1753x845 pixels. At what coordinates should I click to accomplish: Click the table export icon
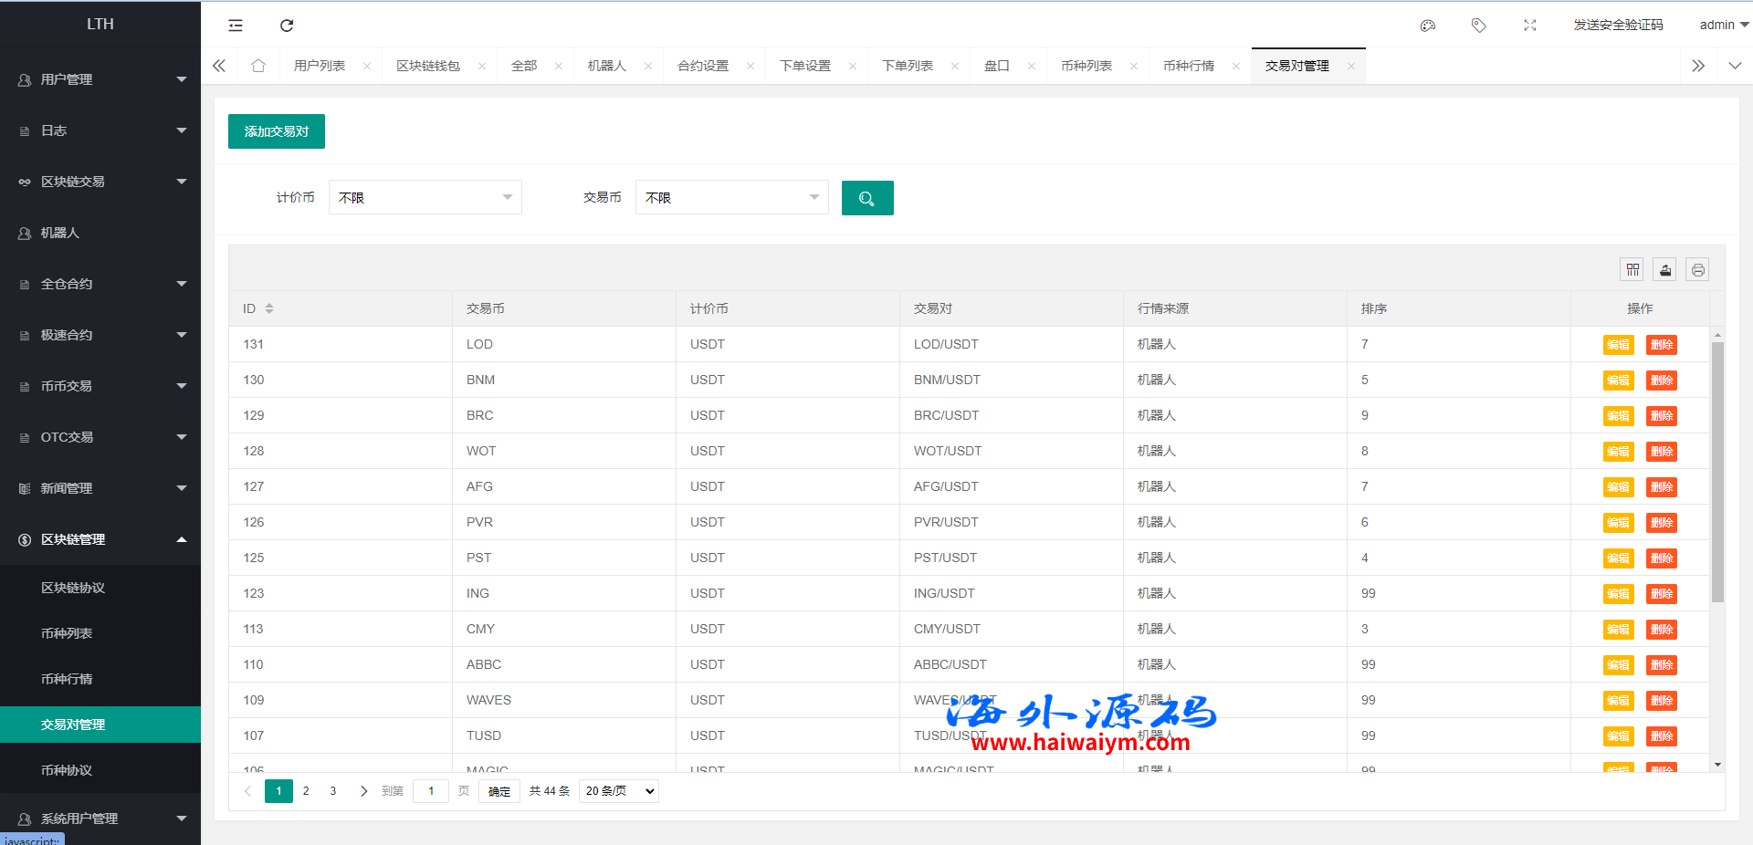pos(1665,269)
